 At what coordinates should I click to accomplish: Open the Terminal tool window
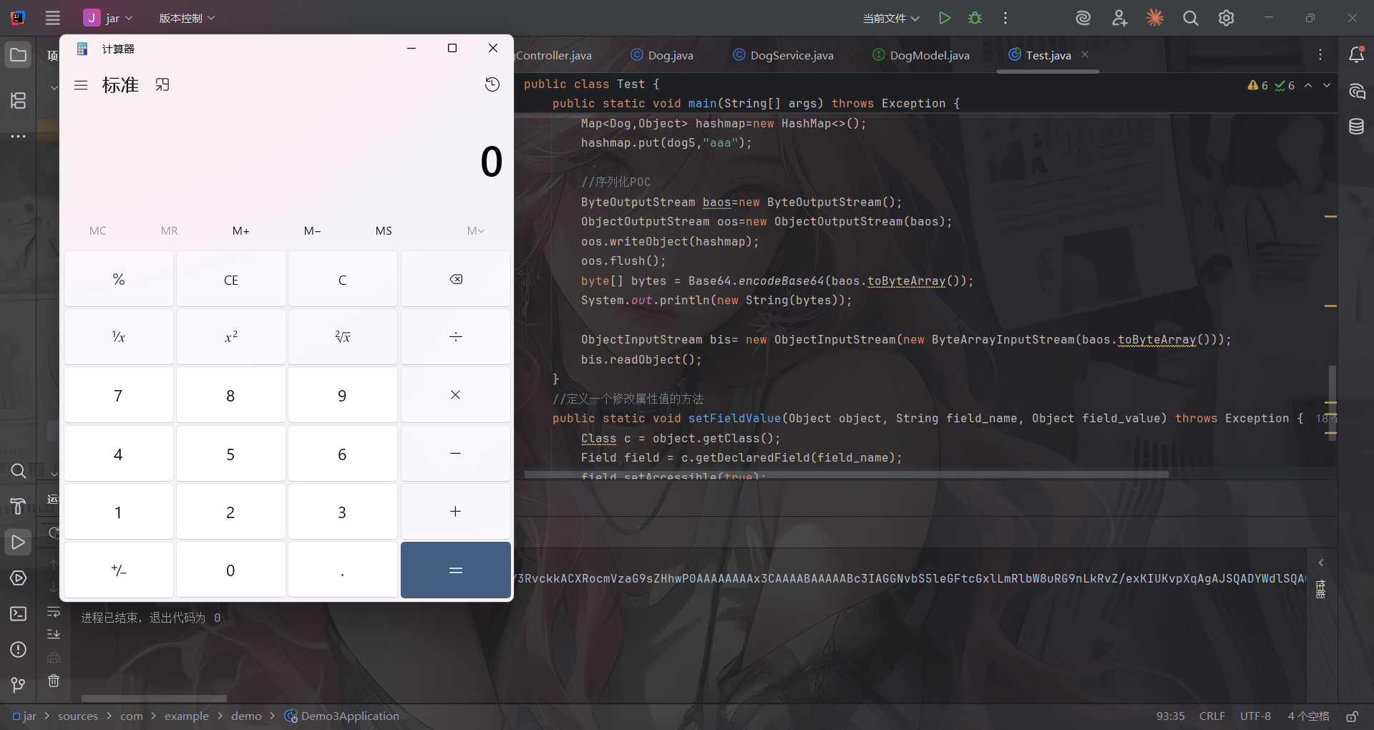point(18,614)
